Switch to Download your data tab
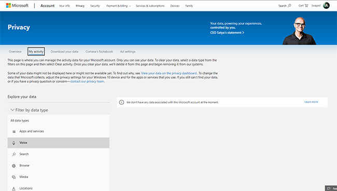The height and width of the screenshot is (191, 337). pos(64,52)
